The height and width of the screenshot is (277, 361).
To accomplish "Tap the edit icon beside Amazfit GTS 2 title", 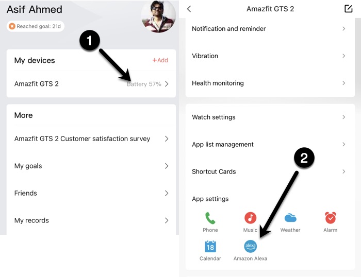I will point(348,9).
